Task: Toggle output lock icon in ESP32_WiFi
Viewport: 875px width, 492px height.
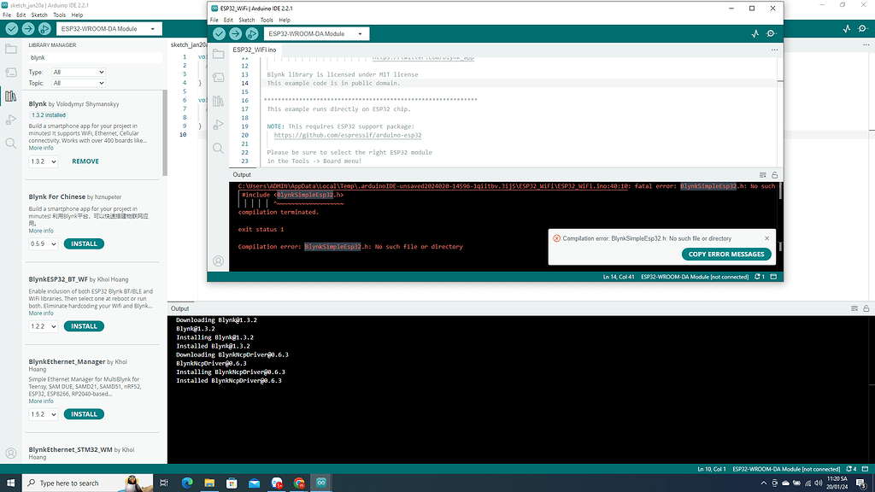Action: [774, 174]
